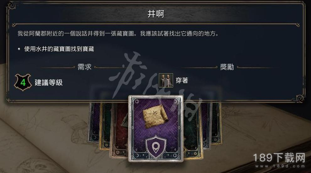The height and width of the screenshot is (173, 311).
Task: Click the quest description about 阿蘭郡
Action: pyautogui.click(x=118, y=34)
